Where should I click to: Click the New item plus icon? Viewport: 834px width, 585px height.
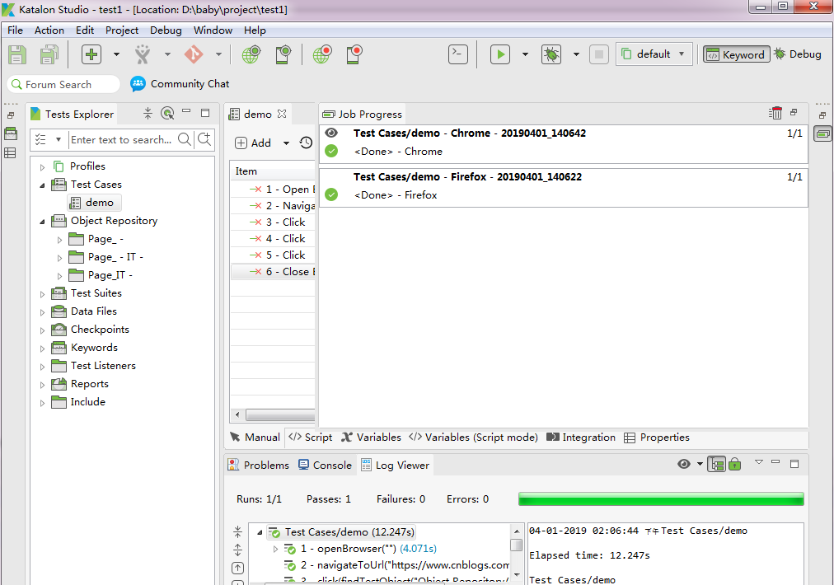pyautogui.click(x=91, y=54)
